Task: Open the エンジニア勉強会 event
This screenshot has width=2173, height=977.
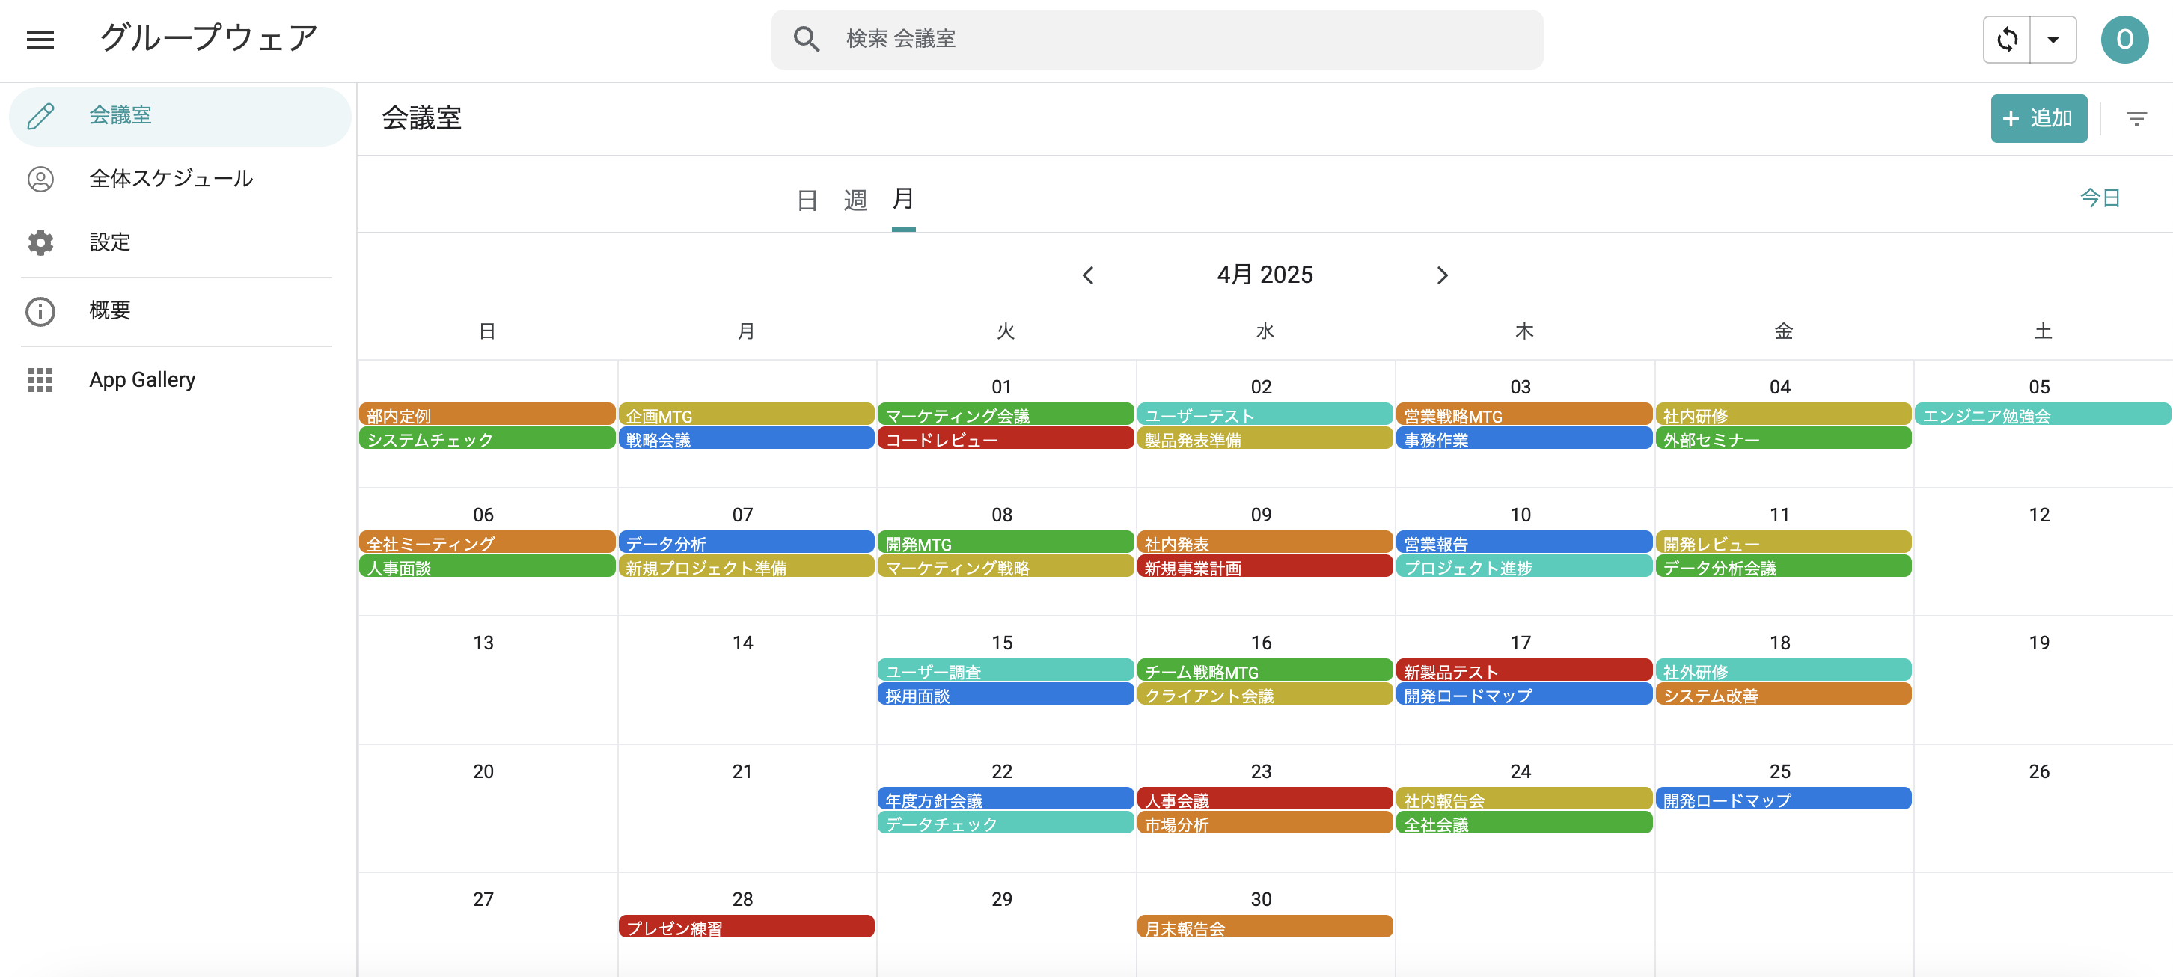Action: [2042, 415]
